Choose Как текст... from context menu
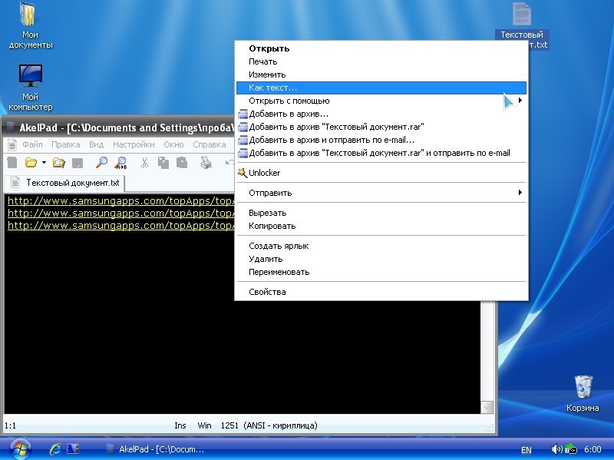The image size is (614, 460). [x=272, y=88]
